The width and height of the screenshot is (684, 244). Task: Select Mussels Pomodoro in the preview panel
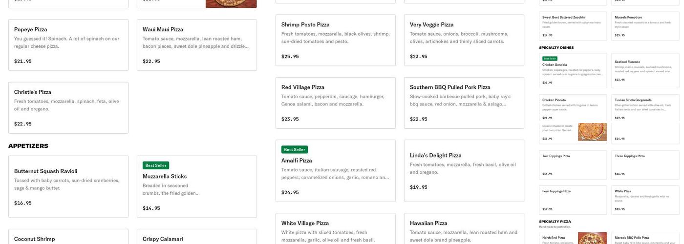click(645, 26)
